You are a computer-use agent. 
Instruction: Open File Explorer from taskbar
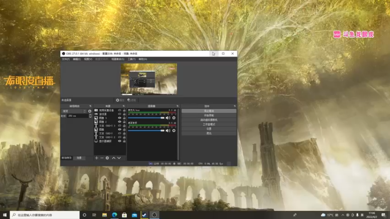pyautogui.click(x=104, y=215)
